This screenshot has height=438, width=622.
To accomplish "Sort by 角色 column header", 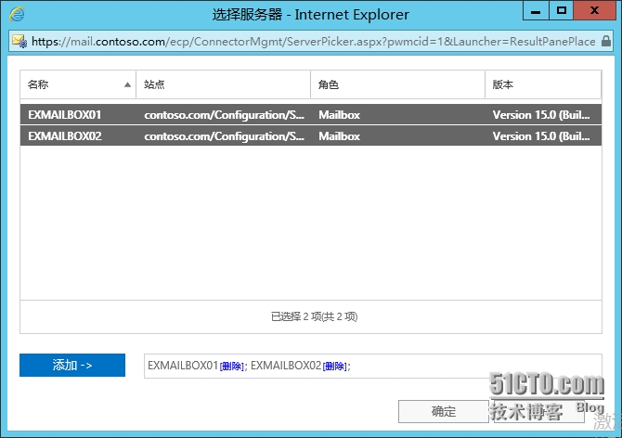I will 397,84.
